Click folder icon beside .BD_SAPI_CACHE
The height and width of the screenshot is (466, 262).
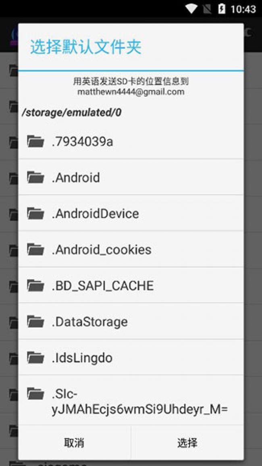point(35,285)
